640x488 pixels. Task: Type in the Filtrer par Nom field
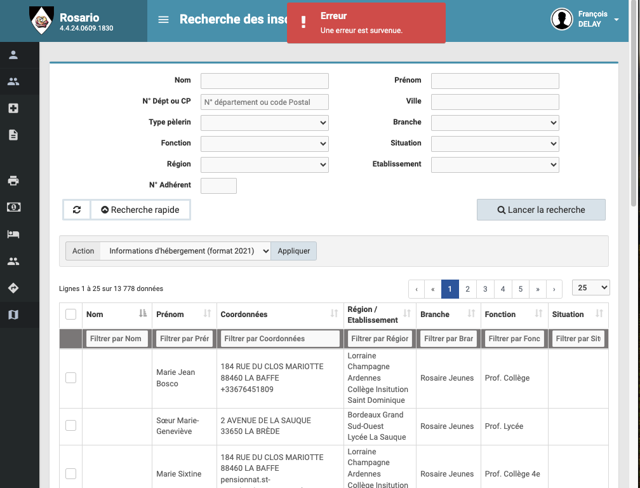pos(116,339)
